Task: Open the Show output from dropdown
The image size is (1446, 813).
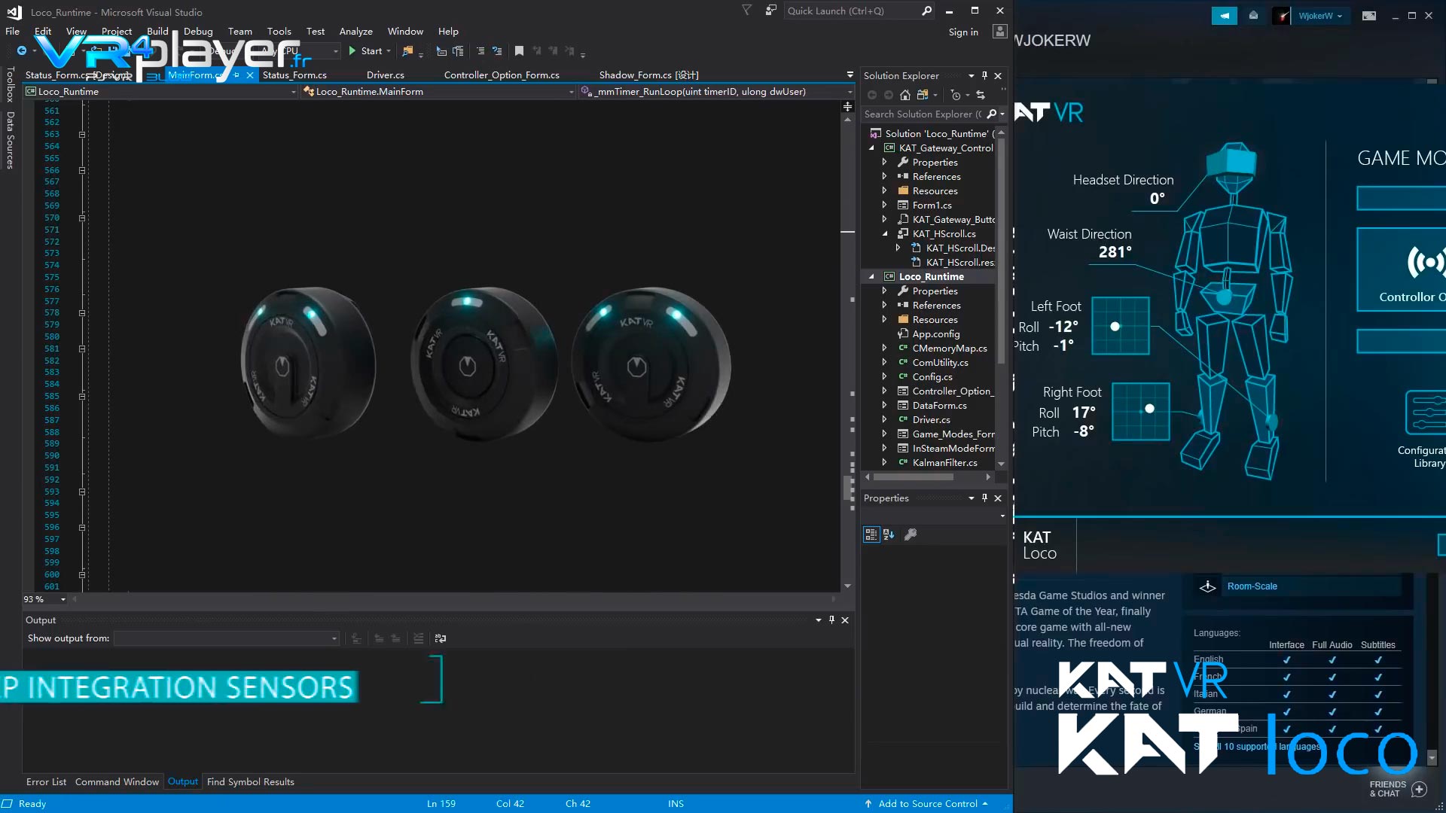Action: tap(334, 638)
